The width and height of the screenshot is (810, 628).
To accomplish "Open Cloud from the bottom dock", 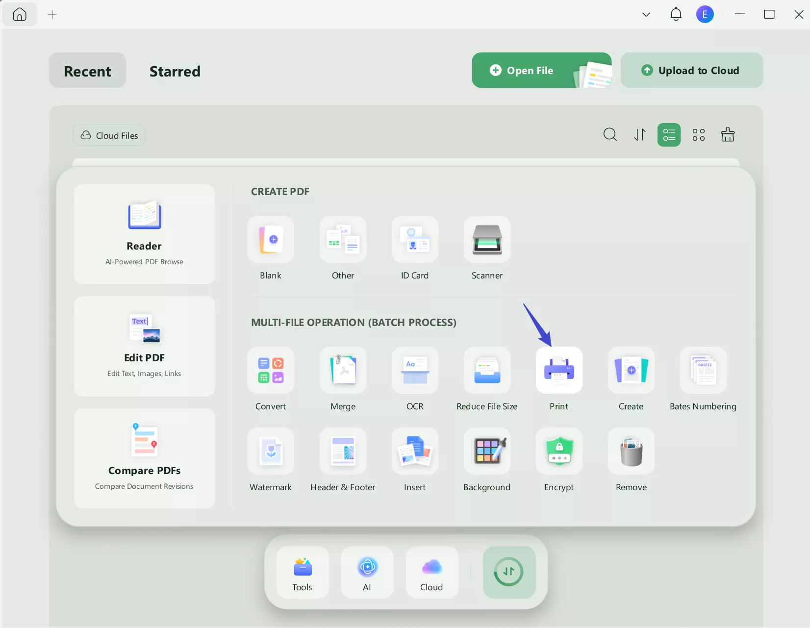I will (432, 573).
